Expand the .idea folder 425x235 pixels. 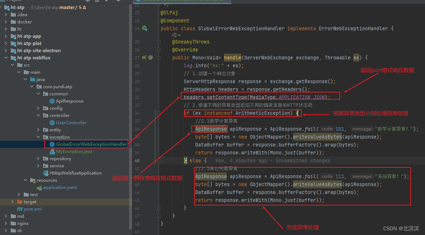6,15
